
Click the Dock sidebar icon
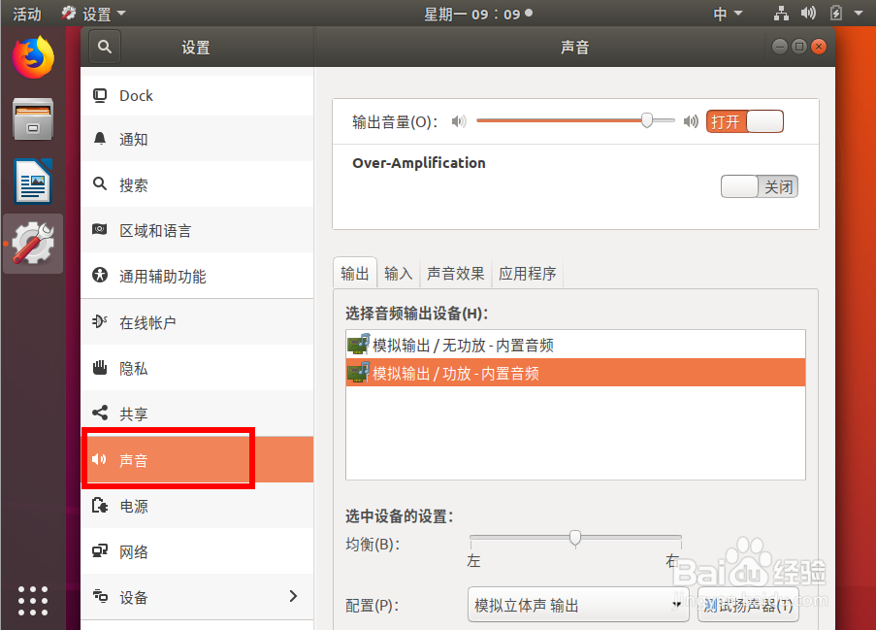[100, 95]
